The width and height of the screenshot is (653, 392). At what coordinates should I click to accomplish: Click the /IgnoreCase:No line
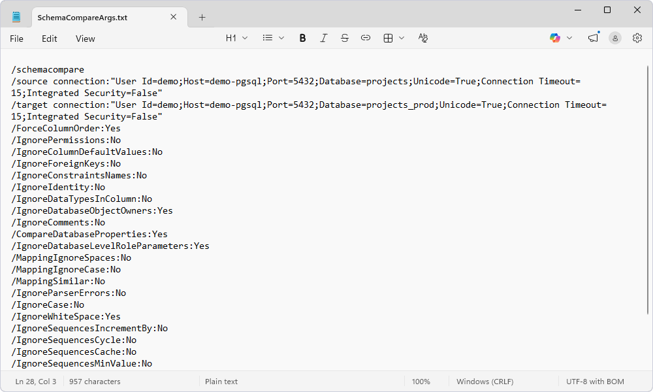[x=48, y=305]
